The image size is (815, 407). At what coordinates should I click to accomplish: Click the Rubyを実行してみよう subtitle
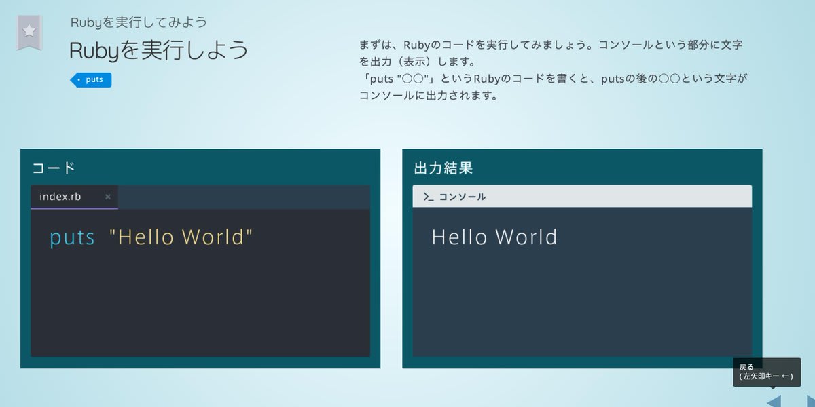pos(139,22)
